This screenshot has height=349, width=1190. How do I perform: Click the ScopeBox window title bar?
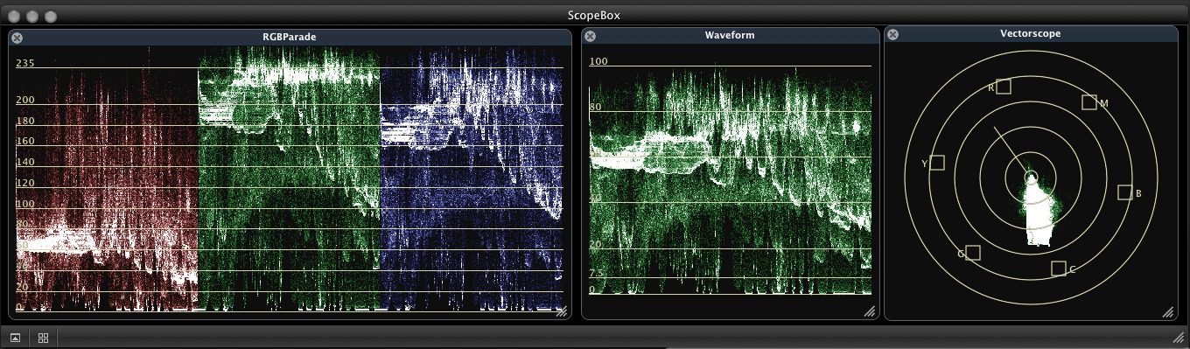(595, 15)
